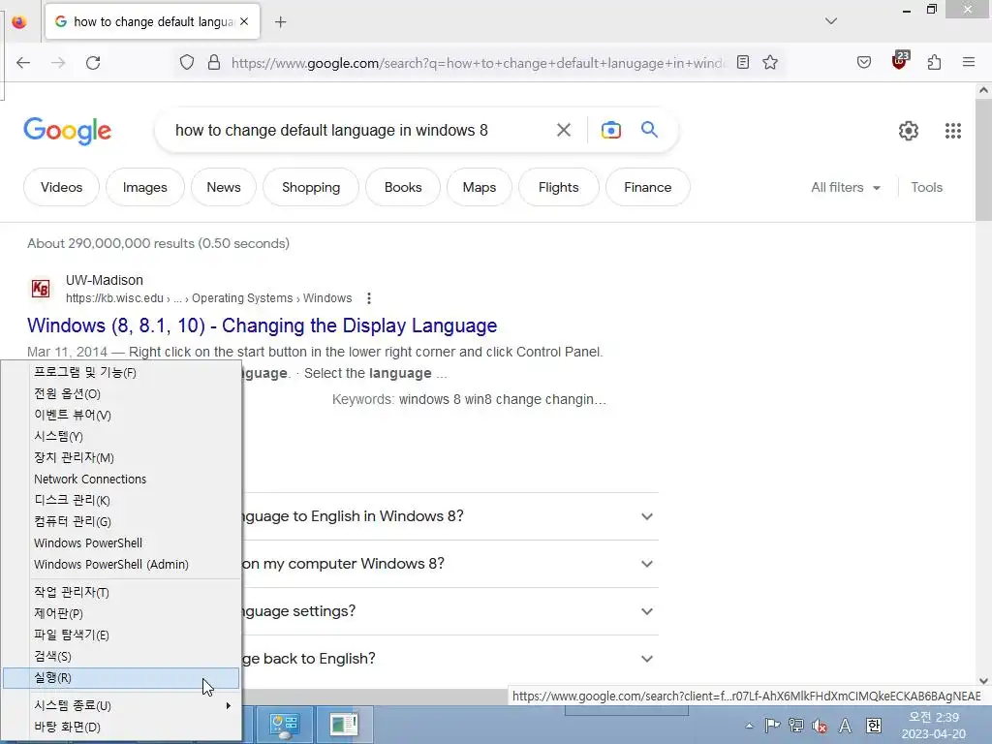This screenshot has height=744, width=992.
Task: Show hidden tray icons arrow
Action: 750,726
